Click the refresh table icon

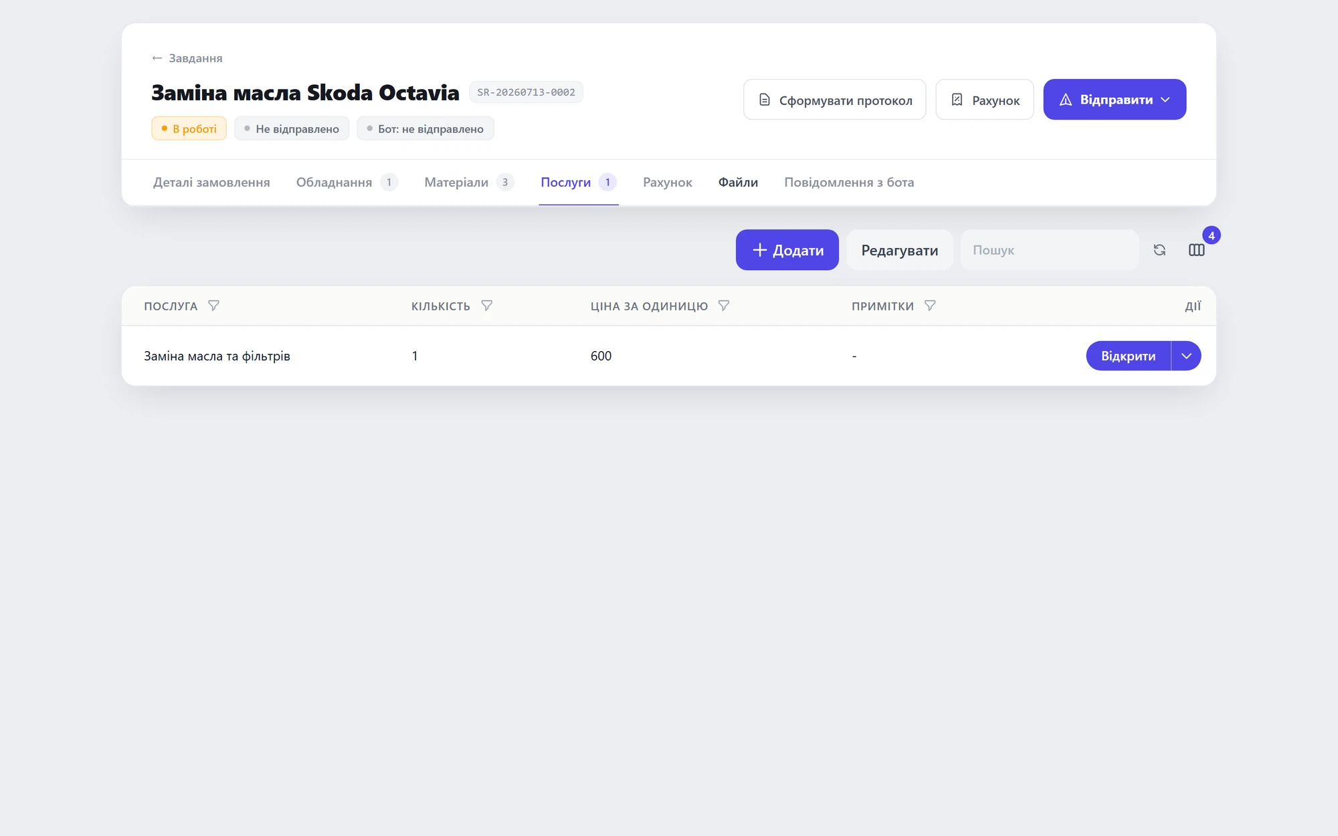click(x=1159, y=250)
